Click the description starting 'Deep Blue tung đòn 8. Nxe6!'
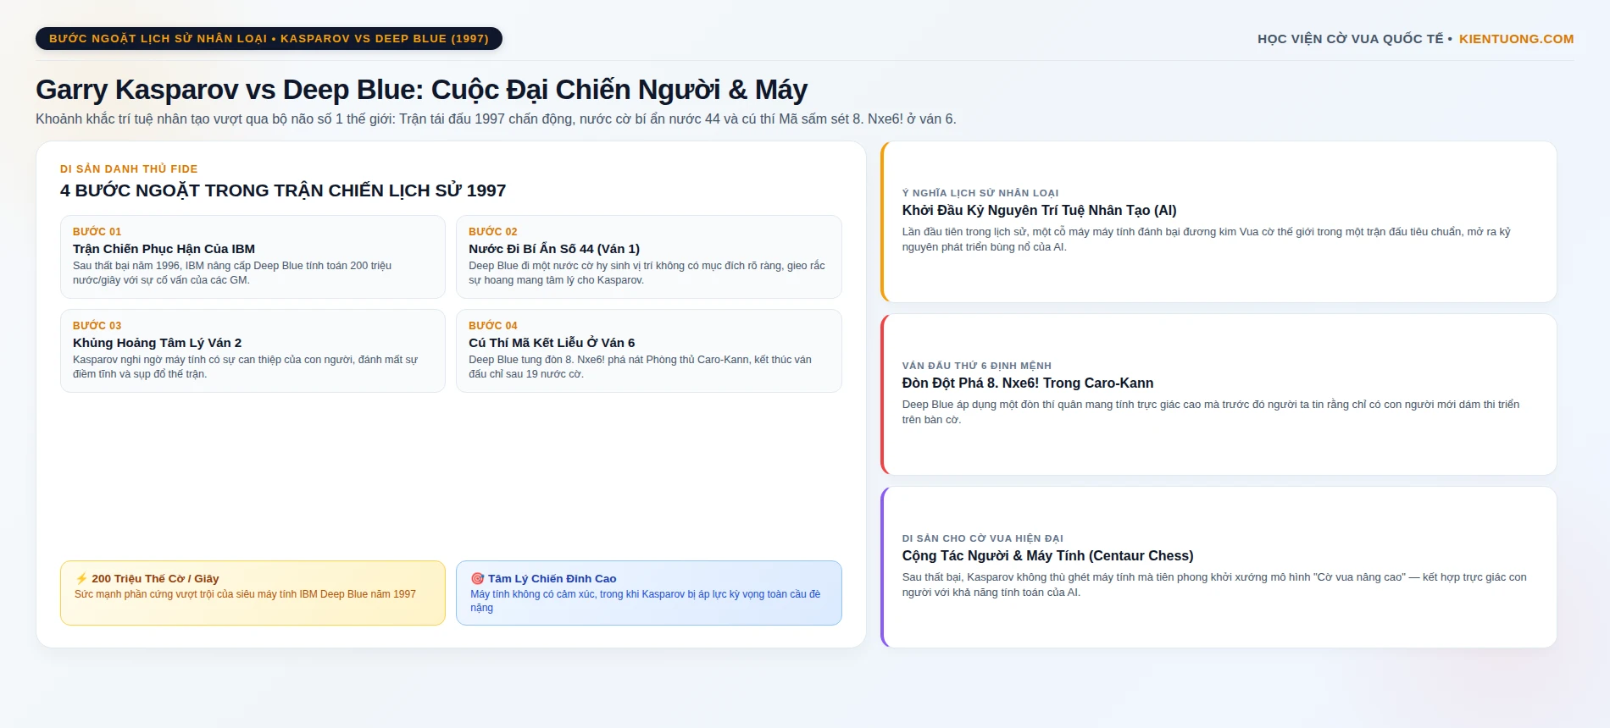Screen dimensions: 1610x728 (640, 367)
